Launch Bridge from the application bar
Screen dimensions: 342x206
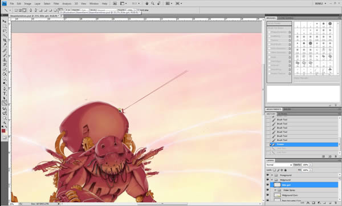(115, 3)
